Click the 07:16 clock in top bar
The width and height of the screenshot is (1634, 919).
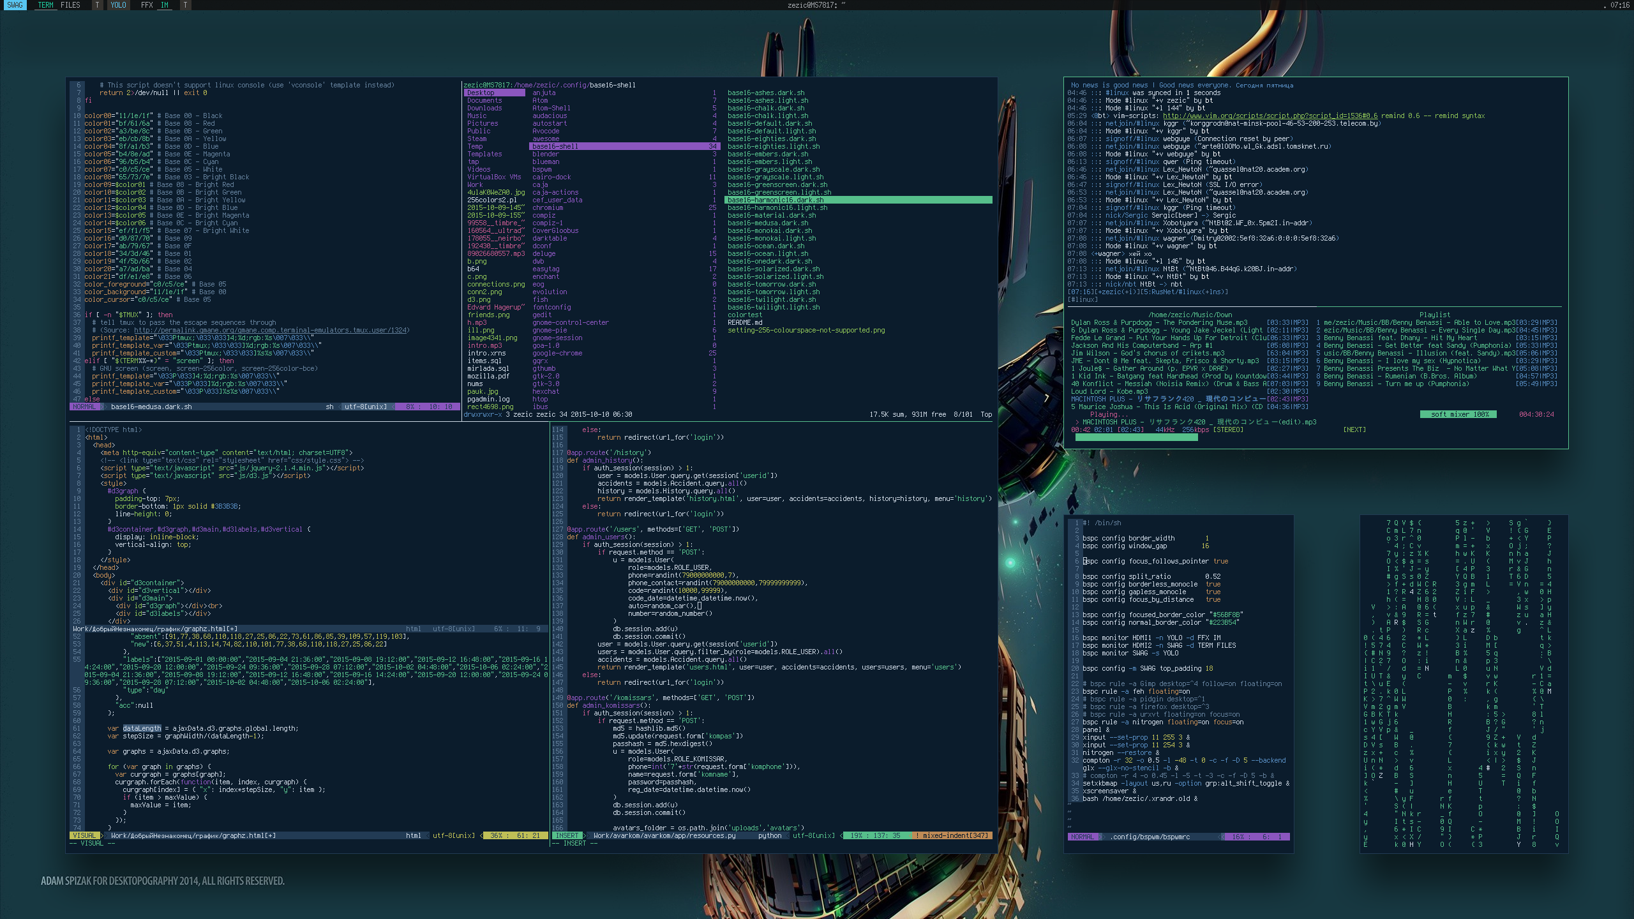[x=1620, y=5]
